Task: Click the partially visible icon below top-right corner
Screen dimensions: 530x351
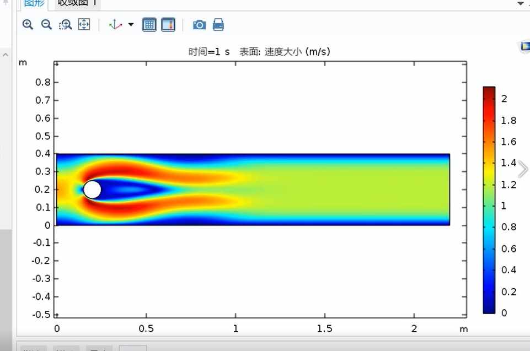Action: click(525, 46)
